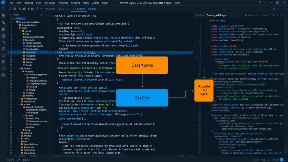Click the clock icon at top of sidebar
The image size is (288, 162).
tap(3, 9)
